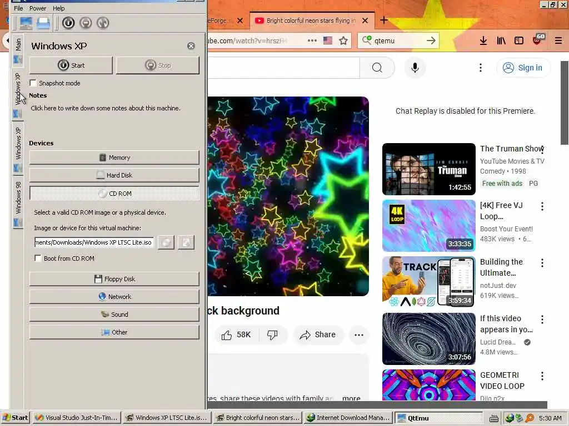This screenshot has width=569, height=426.
Task: Enable Snapshot mode checkbox
Action: click(33, 83)
